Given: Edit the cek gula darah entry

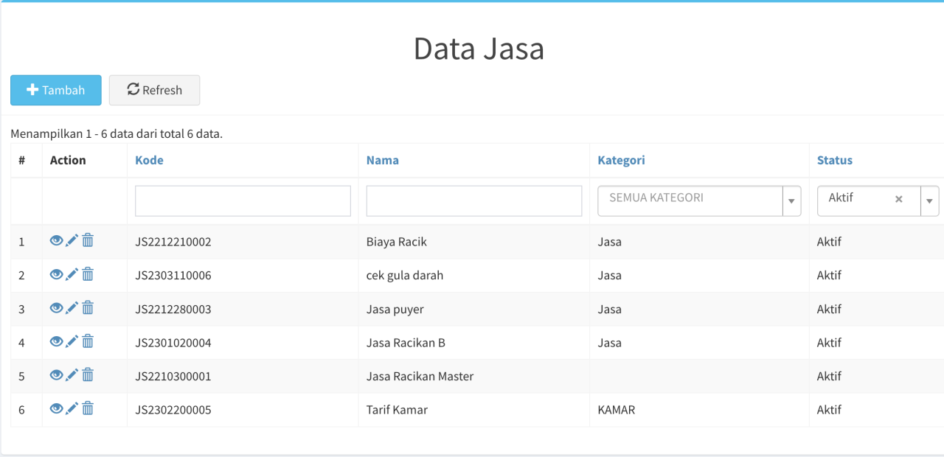Looking at the screenshot, I should click(72, 274).
